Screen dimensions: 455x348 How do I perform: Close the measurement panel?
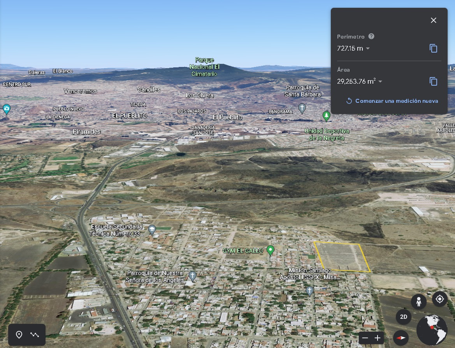[x=433, y=20]
